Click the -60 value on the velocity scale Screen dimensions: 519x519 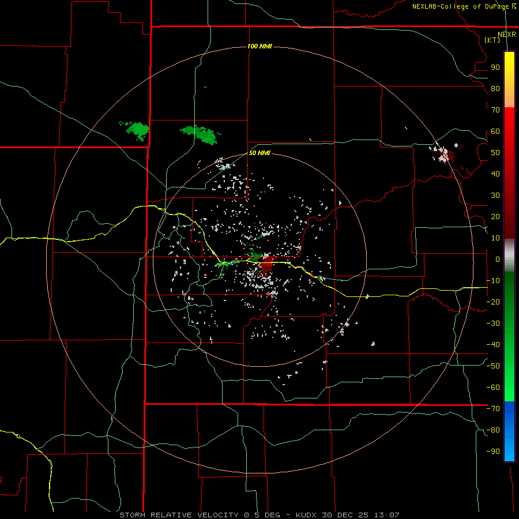tap(493, 388)
